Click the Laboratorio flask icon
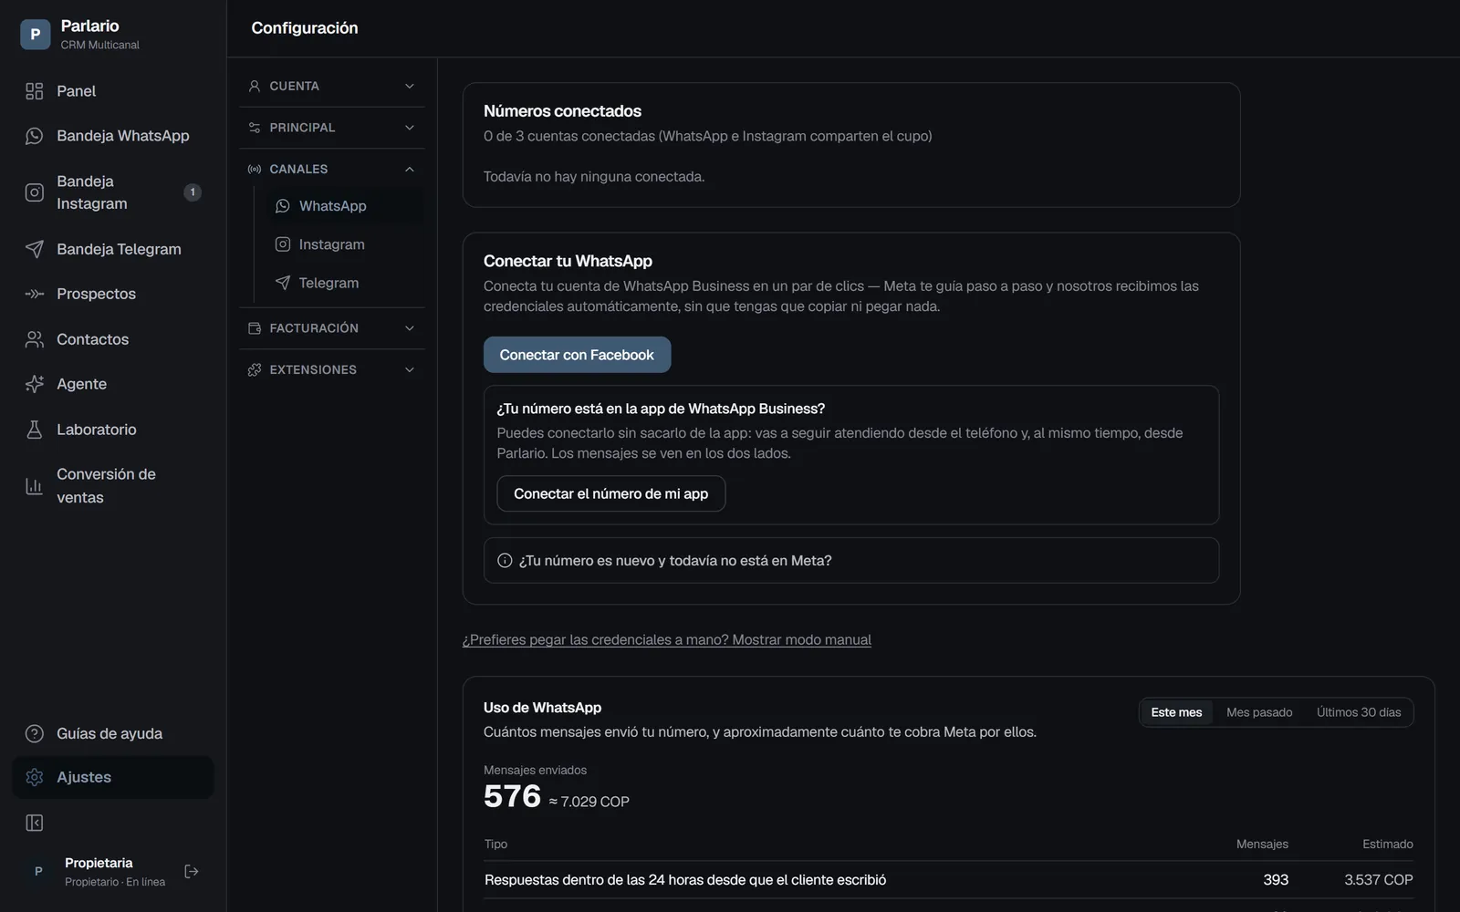1460x912 pixels. [x=35, y=430]
